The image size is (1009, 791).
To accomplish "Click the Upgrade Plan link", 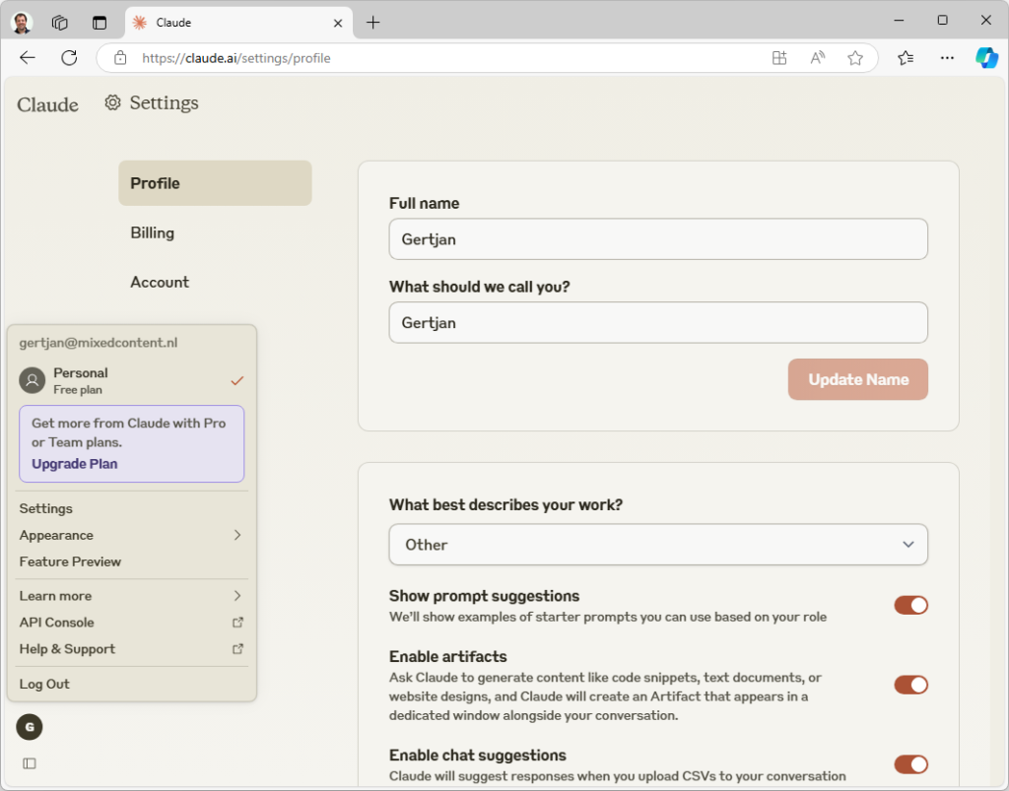I will pos(75,464).
